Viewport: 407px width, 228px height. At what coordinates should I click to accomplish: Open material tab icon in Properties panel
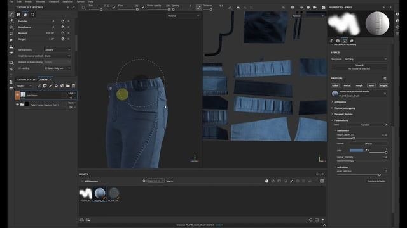pyautogui.click(x=352, y=41)
